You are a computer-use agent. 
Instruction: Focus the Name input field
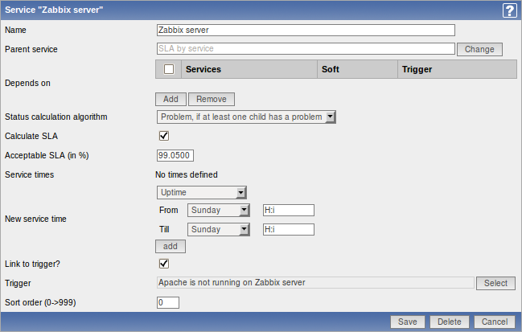coord(306,30)
